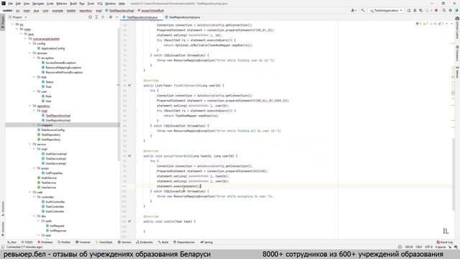Open the CheckStyle tool window
460x259 pixels.
104,242
